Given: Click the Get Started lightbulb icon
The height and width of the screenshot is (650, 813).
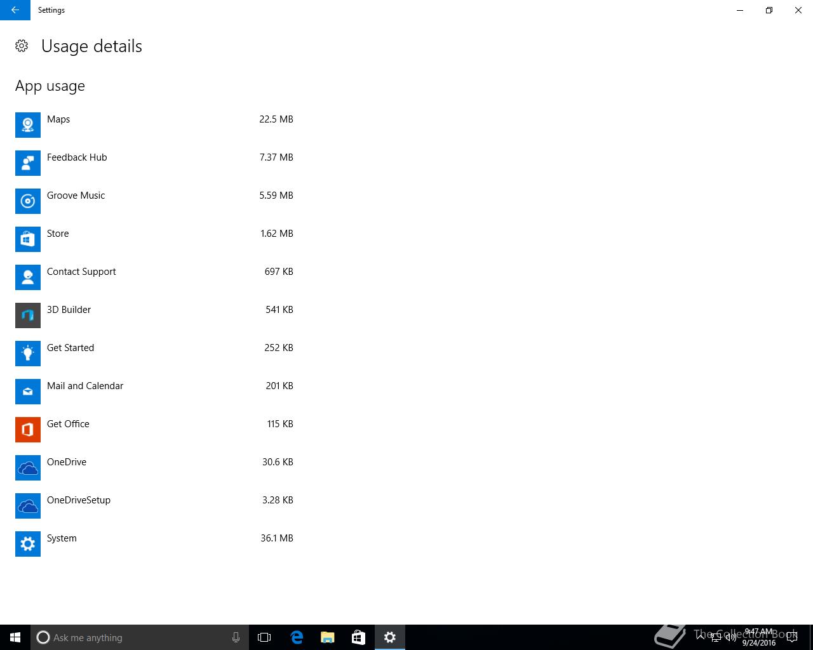Looking at the screenshot, I should click(x=28, y=354).
